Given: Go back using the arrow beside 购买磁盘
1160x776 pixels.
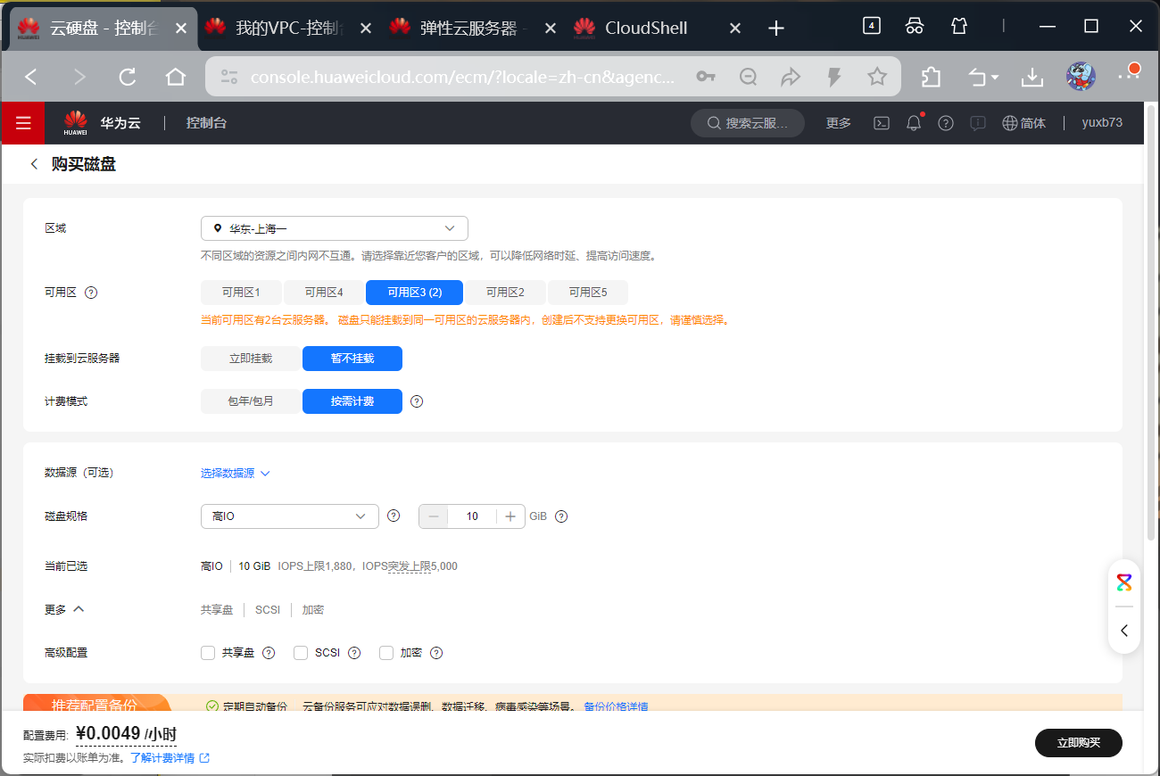Looking at the screenshot, I should pyautogui.click(x=35, y=164).
